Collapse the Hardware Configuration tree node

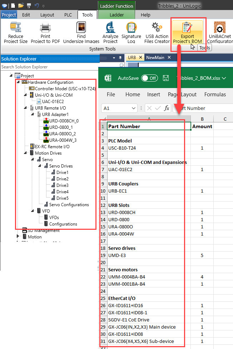pos(18,82)
